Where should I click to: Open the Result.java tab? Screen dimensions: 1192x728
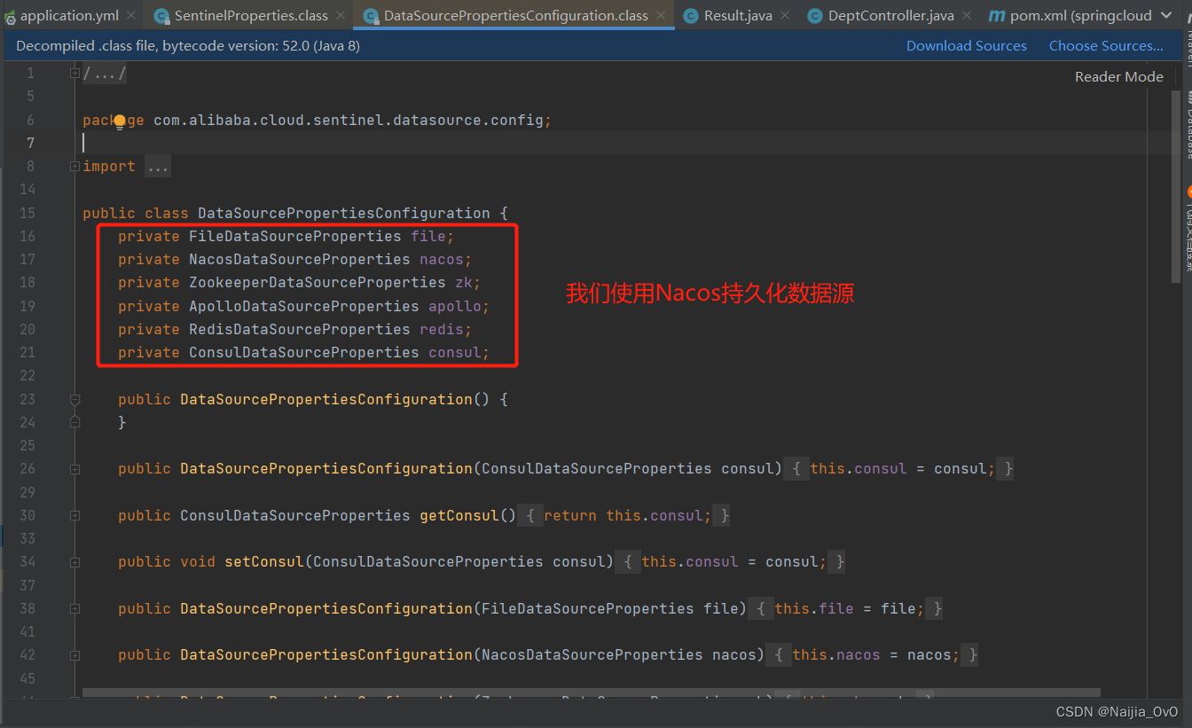pyautogui.click(x=737, y=15)
